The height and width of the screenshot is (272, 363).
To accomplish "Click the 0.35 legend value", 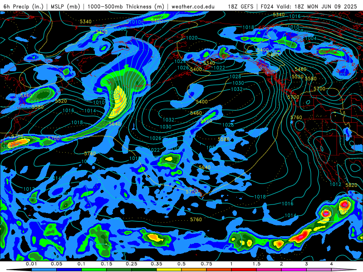I will (157, 264).
